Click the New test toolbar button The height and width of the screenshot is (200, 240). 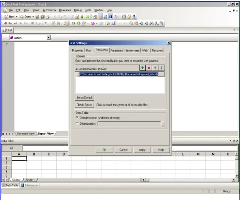[10, 17]
